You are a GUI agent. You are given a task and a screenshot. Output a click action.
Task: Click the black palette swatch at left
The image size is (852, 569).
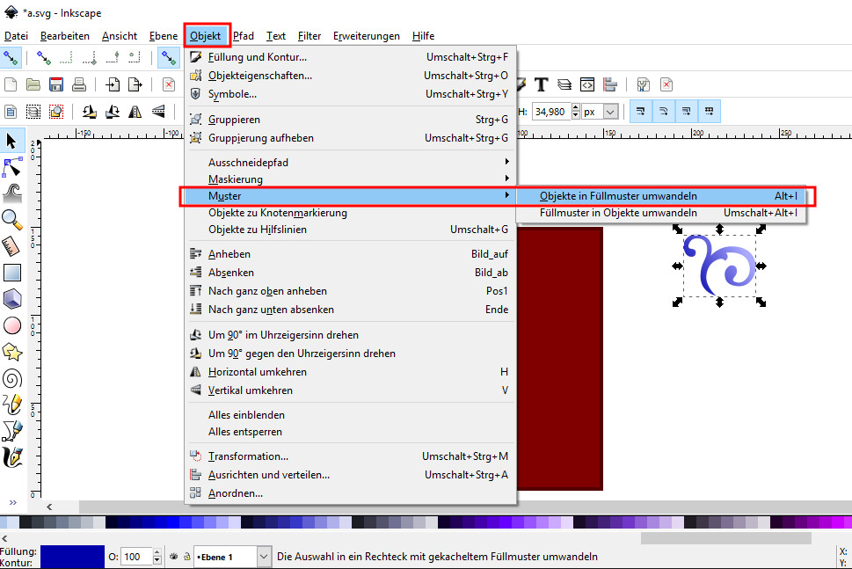(x=25, y=522)
